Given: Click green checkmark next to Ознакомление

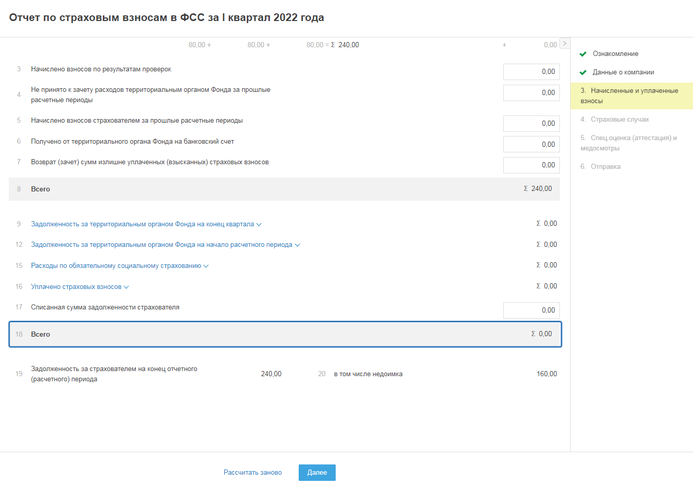Looking at the screenshot, I should tap(583, 54).
